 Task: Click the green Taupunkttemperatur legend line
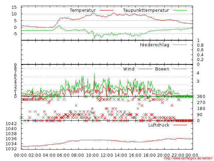pyautogui.click(x=180, y=10)
